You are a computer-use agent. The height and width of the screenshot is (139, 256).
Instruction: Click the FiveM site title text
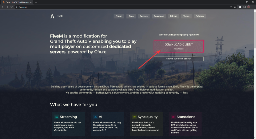tap(60, 16)
